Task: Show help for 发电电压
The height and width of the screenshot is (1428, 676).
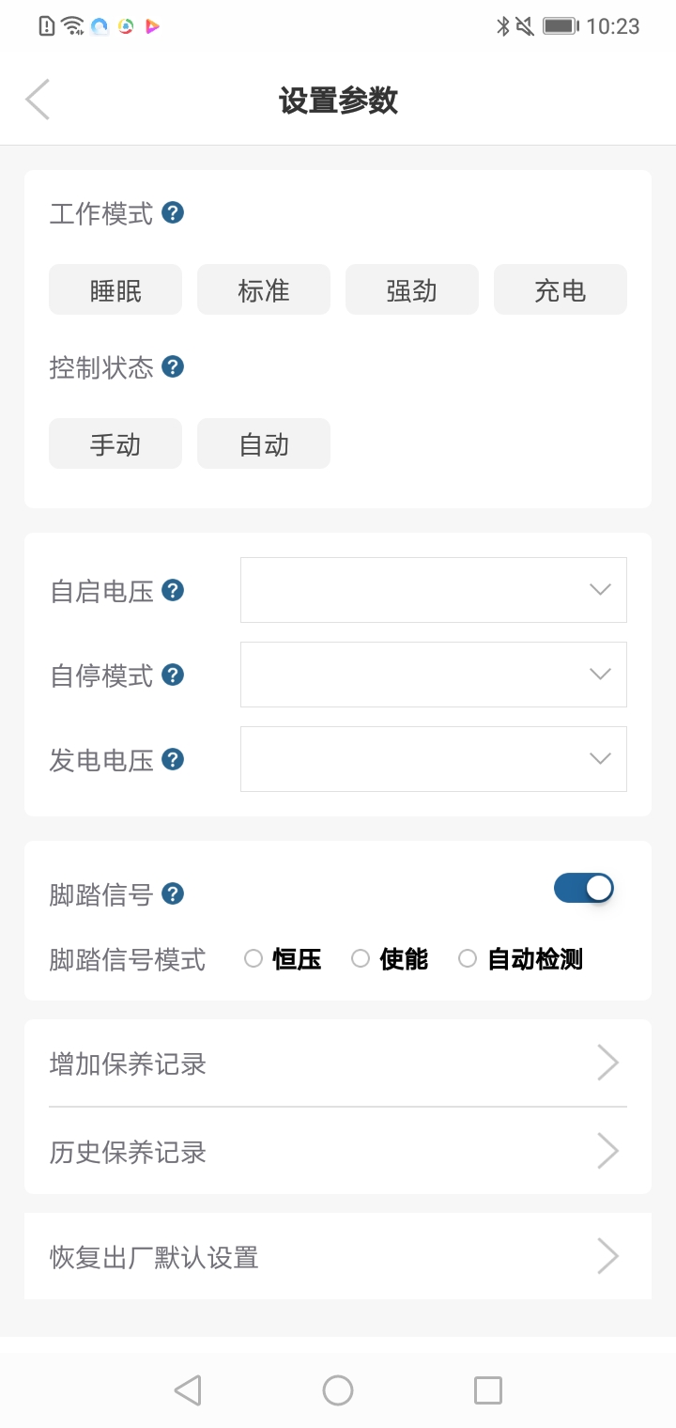Action: pyautogui.click(x=173, y=759)
